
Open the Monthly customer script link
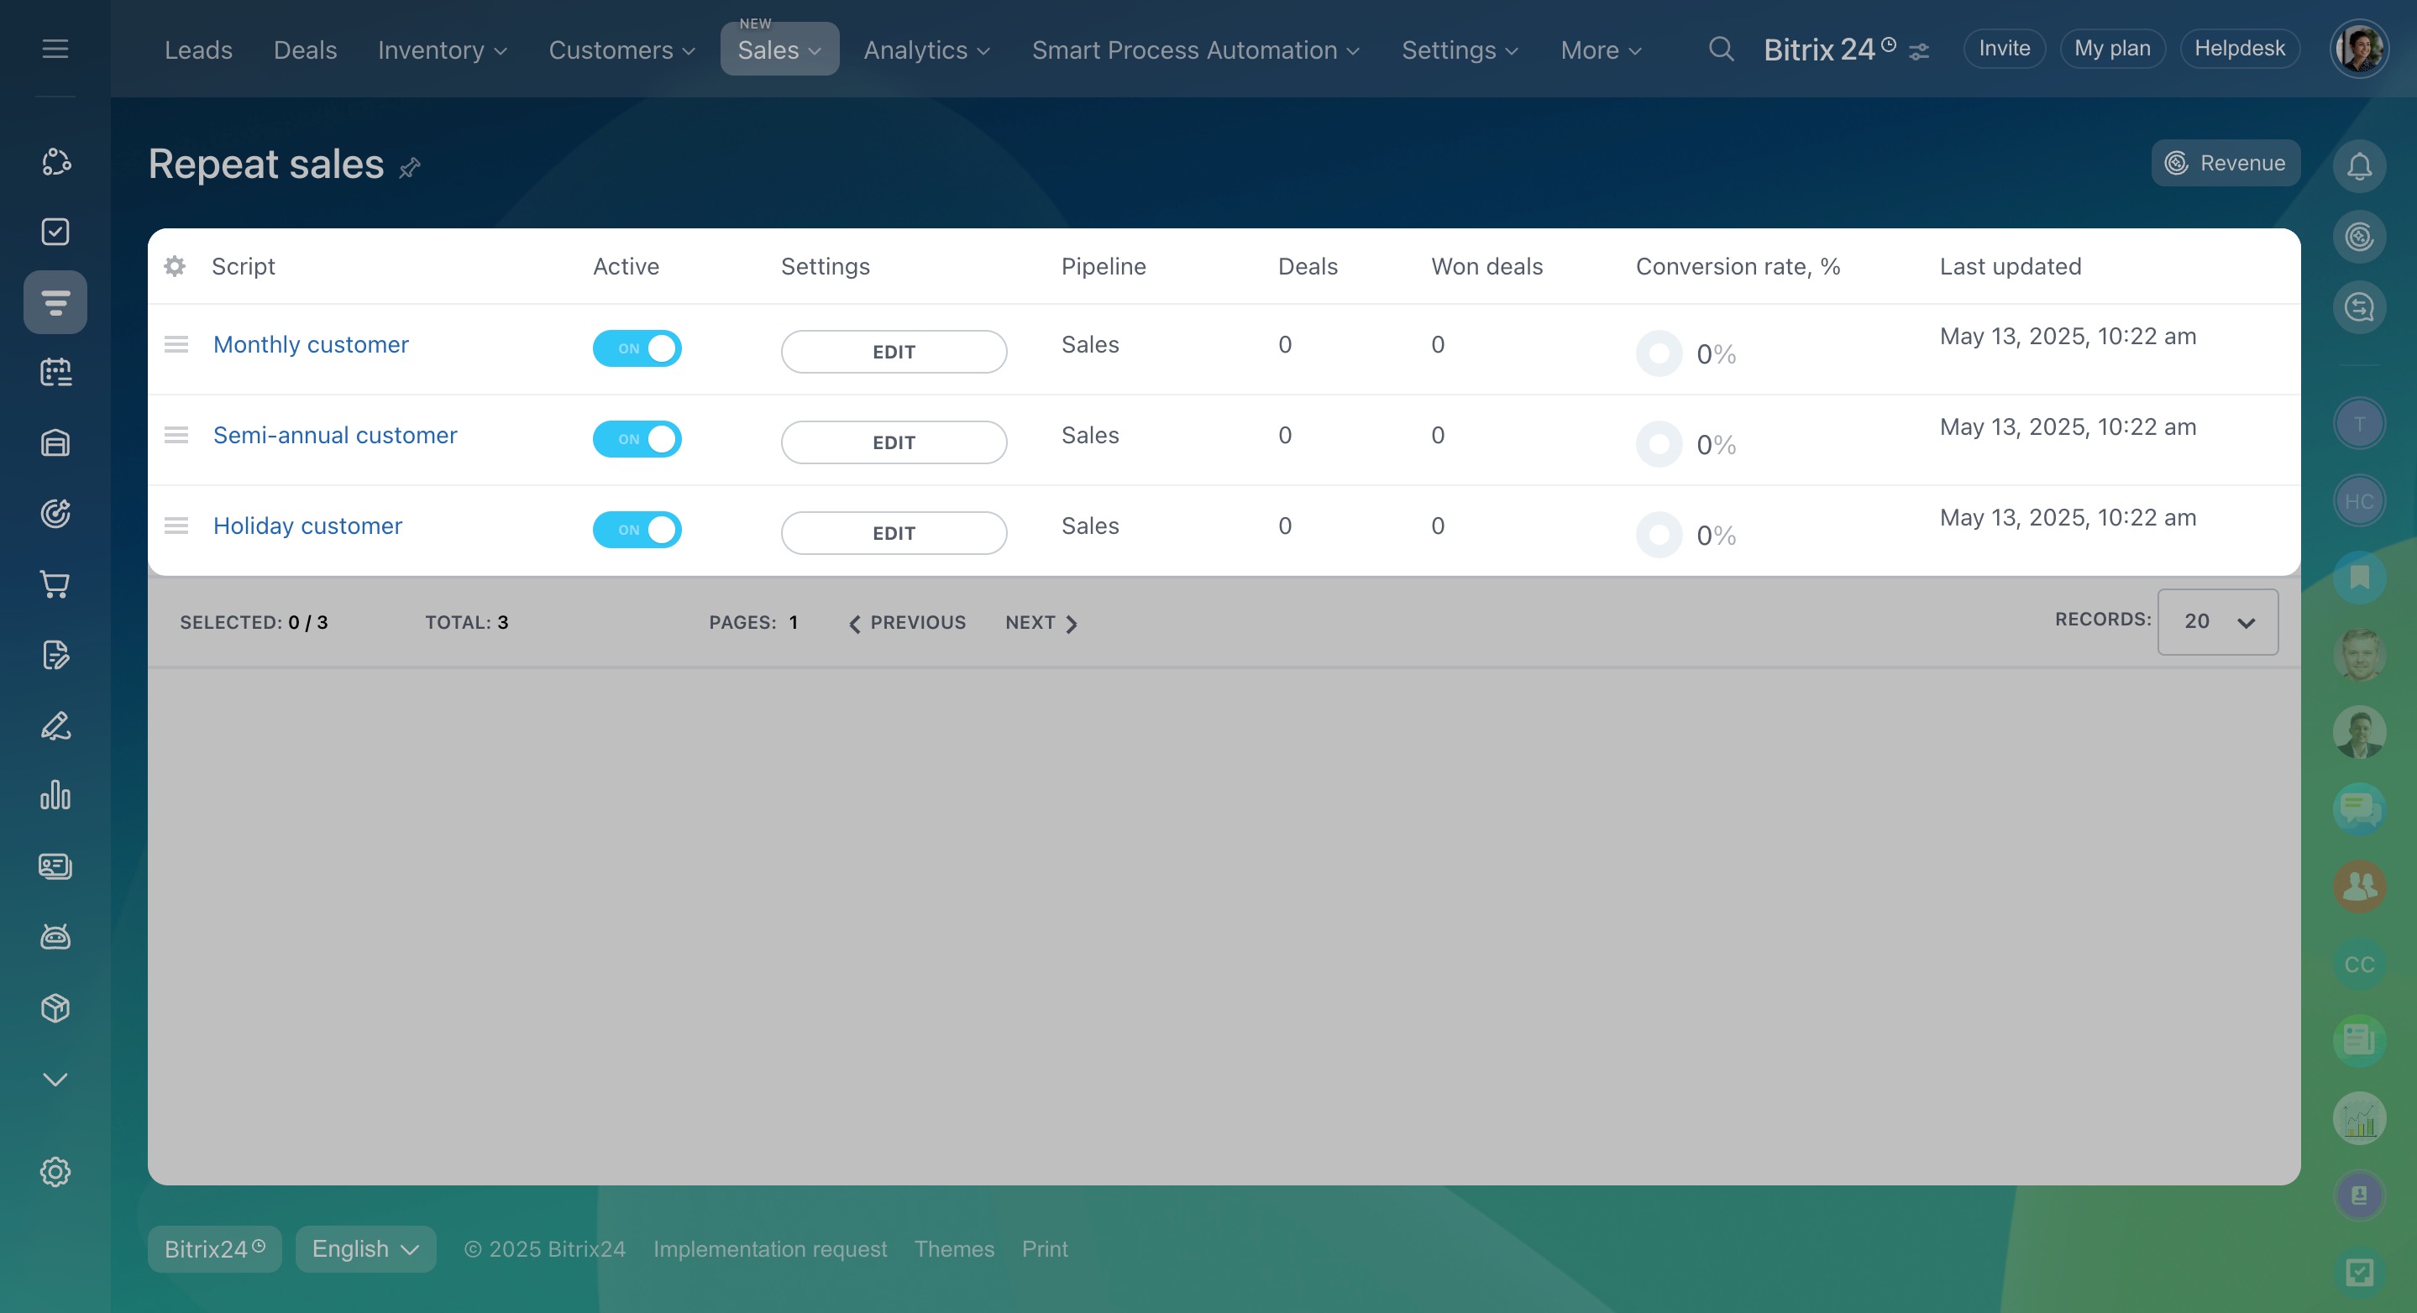tap(311, 344)
